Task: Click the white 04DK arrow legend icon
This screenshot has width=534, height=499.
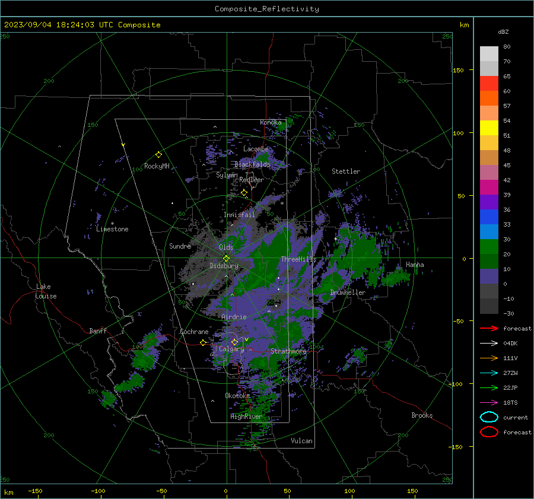Action: tap(489, 343)
